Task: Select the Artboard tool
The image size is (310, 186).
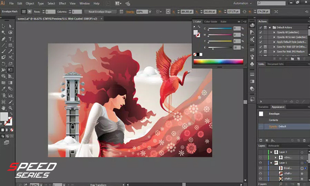Action: tap(4, 102)
